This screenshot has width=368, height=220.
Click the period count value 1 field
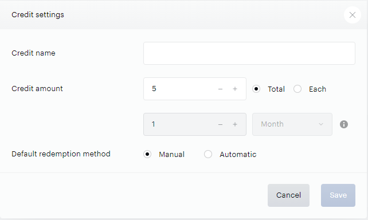[179, 124]
